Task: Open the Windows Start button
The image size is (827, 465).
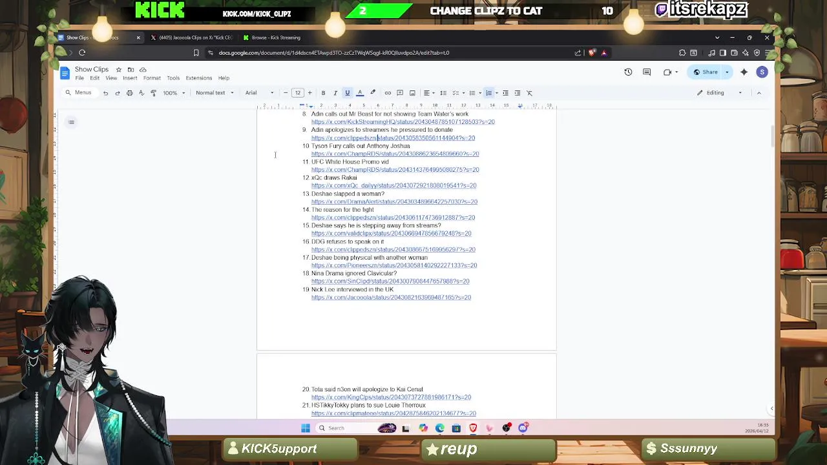Action: [x=305, y=428]
